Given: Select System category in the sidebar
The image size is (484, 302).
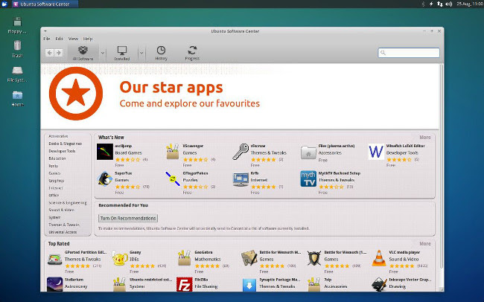Looking at the screenshot, I should (54, 217).
